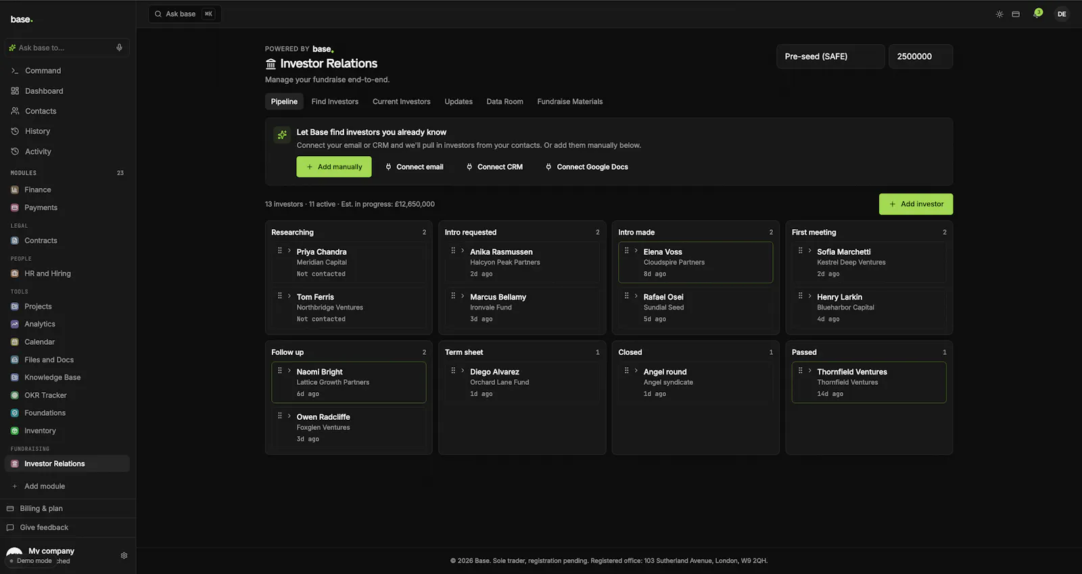Select Investor Relations in the sidebar
This screenshot has width=1082, height=574.
click(67, 464)
